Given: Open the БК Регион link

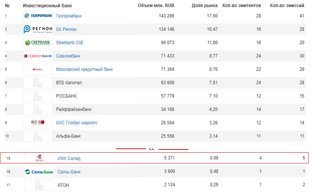Looking at the screenshot, I should [66, 29].
